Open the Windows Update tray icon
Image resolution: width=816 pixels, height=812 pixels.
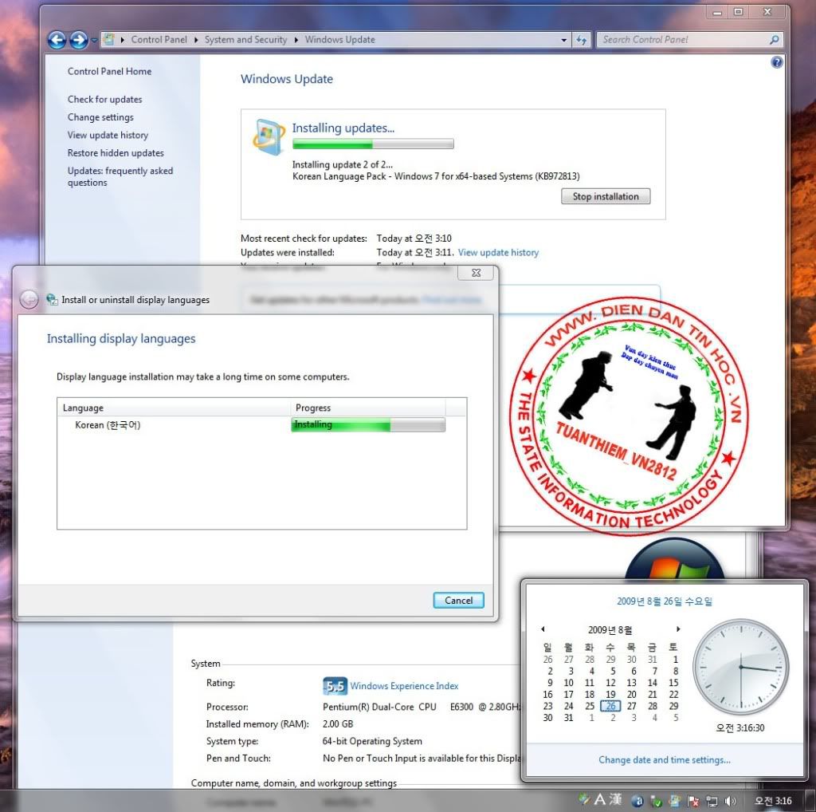coord(674,801)
